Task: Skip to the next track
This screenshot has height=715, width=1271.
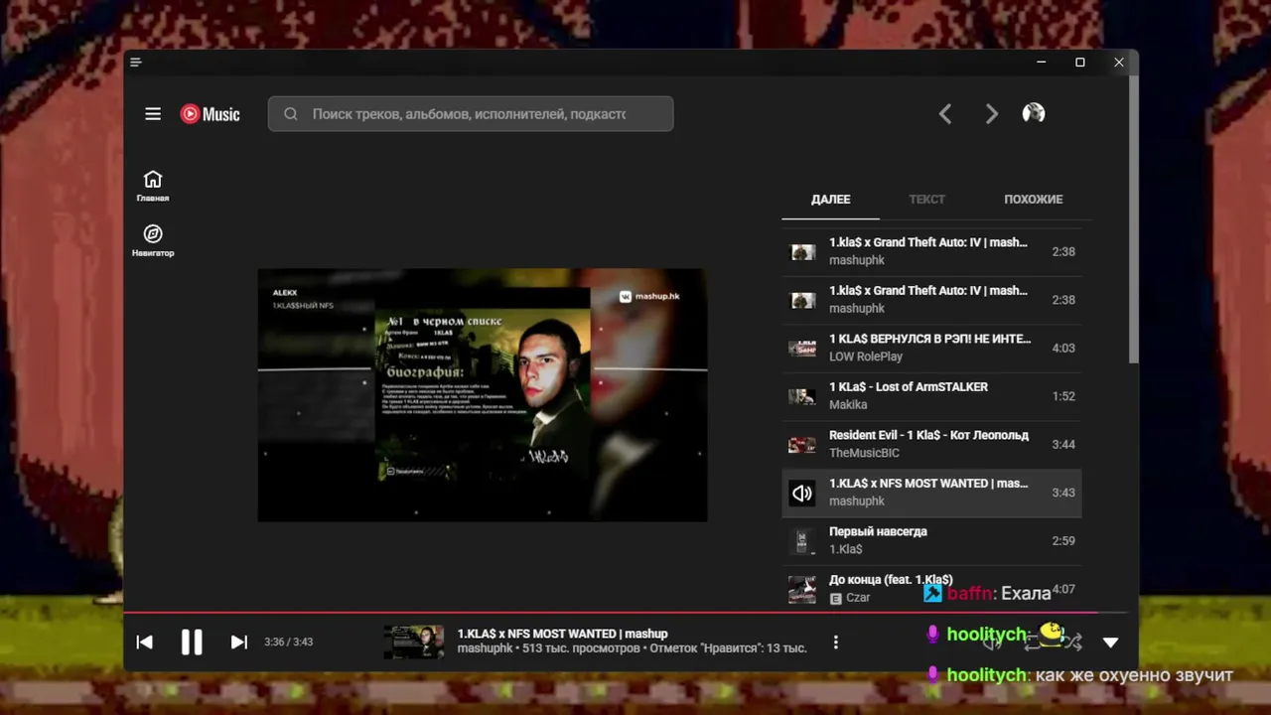Action: click(x=239, y=643)
